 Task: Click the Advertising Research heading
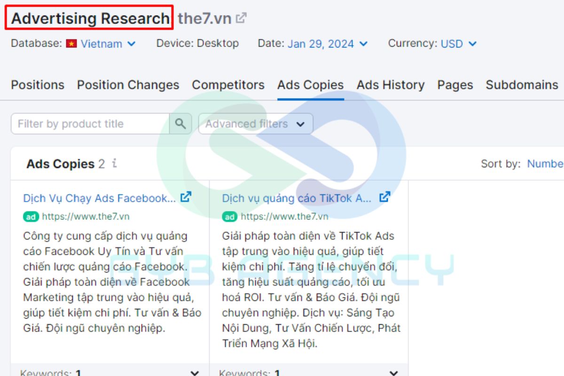coord(90,18)
